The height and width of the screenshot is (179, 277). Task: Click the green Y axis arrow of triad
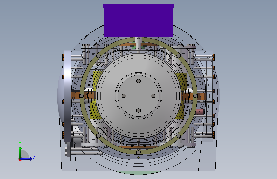coord(20,152)
